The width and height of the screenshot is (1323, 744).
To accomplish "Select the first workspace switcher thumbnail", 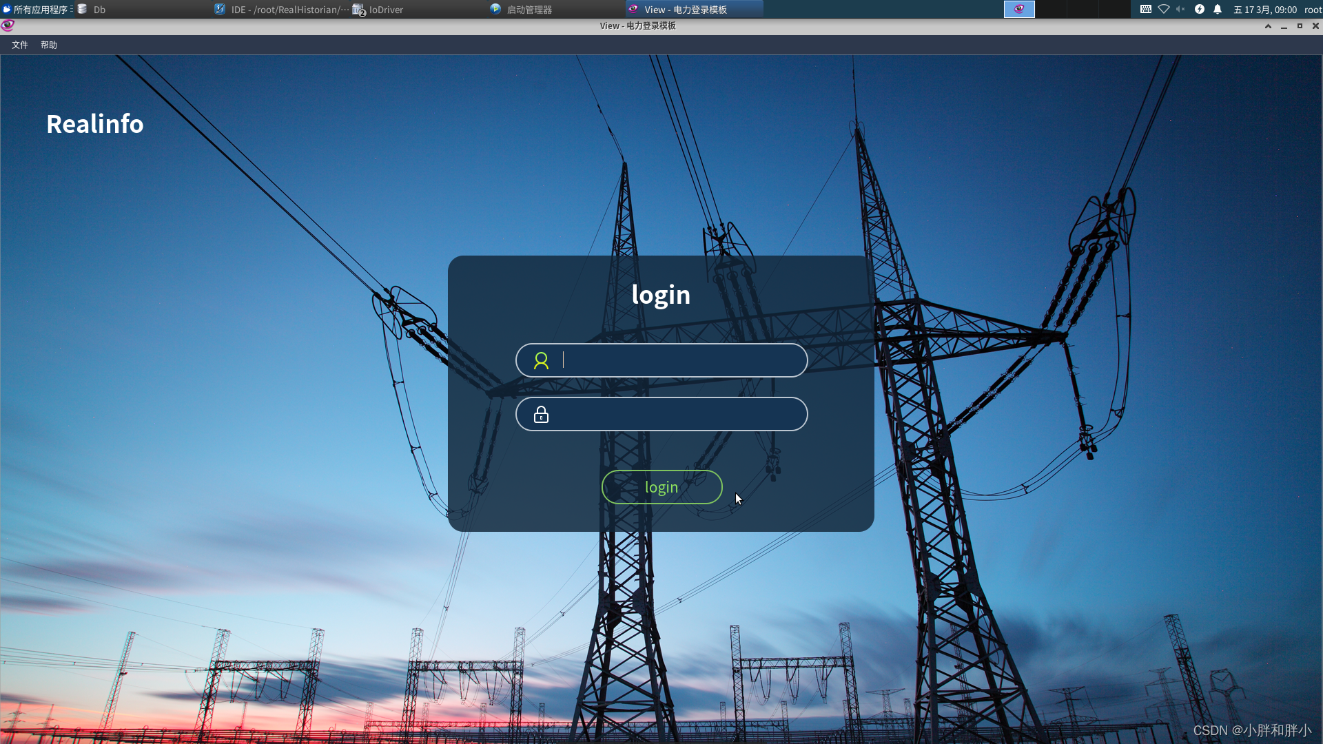I will tap(1019, 9).
